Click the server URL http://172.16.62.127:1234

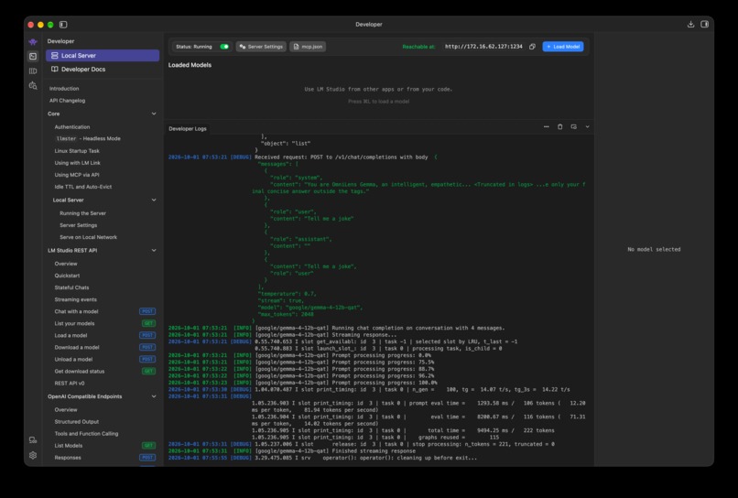click(483, 47)
